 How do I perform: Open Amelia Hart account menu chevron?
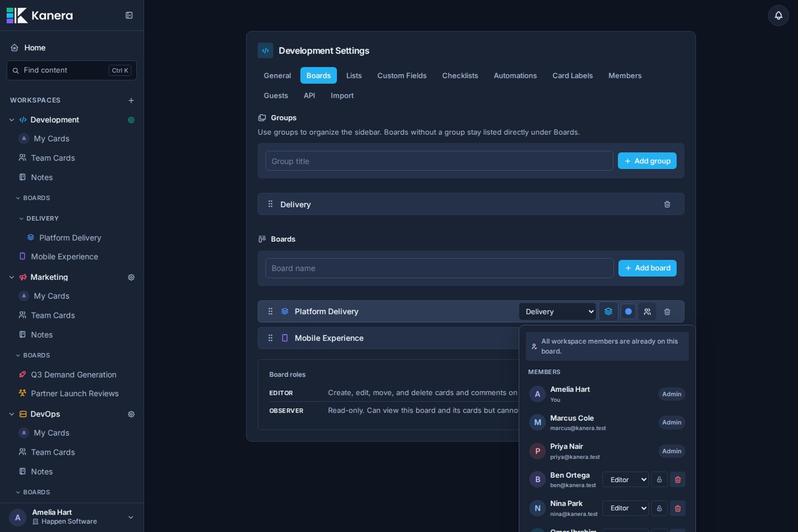pyautogui.click(x=131, y=518)
